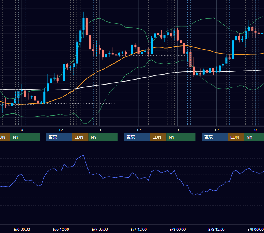Click the 5/7 12:00 date label

tap(139, 229)
